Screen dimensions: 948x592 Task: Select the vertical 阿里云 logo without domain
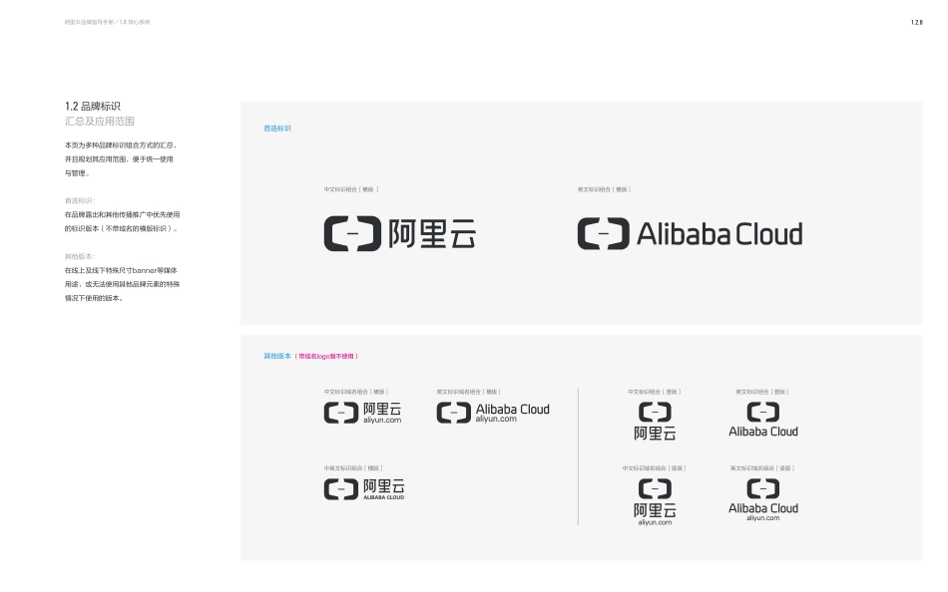[655, 422]
